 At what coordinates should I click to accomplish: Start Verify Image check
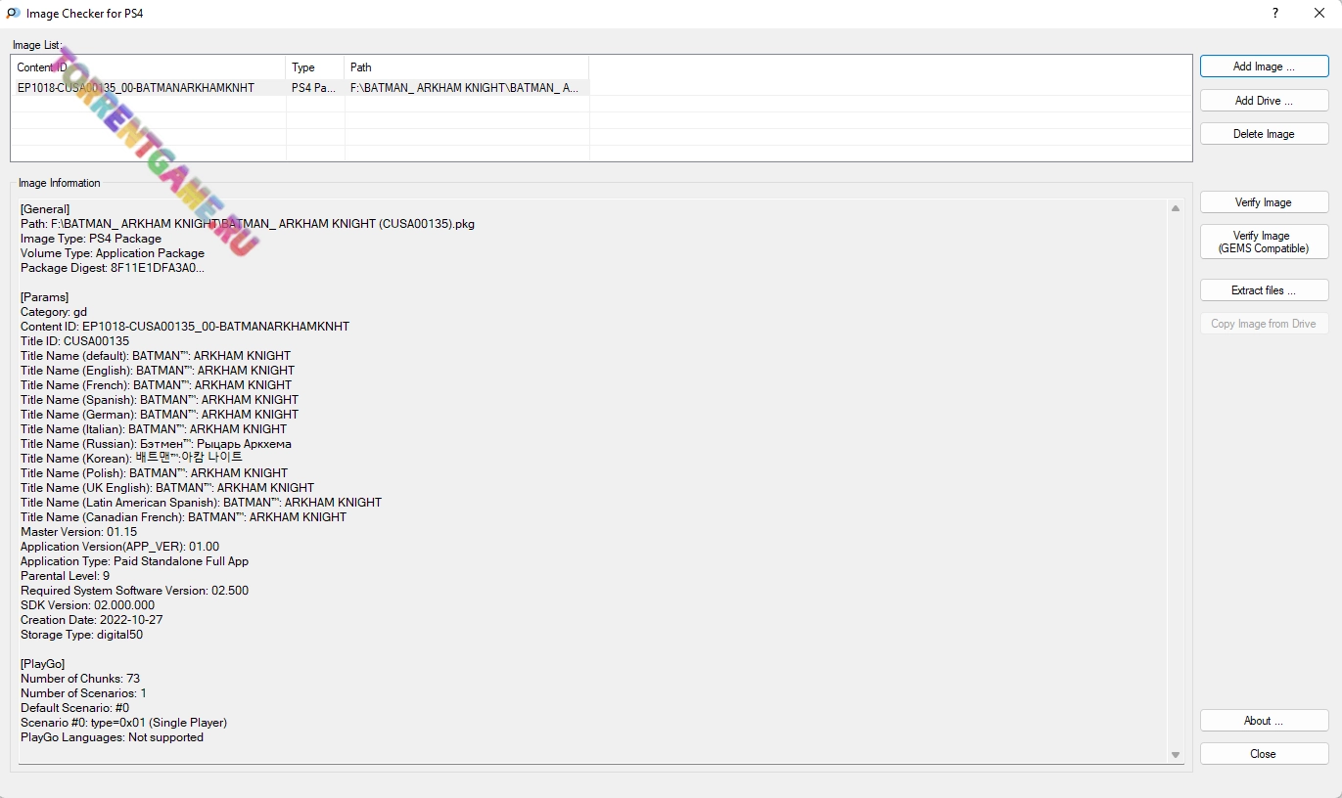[x=1264, y=202]
